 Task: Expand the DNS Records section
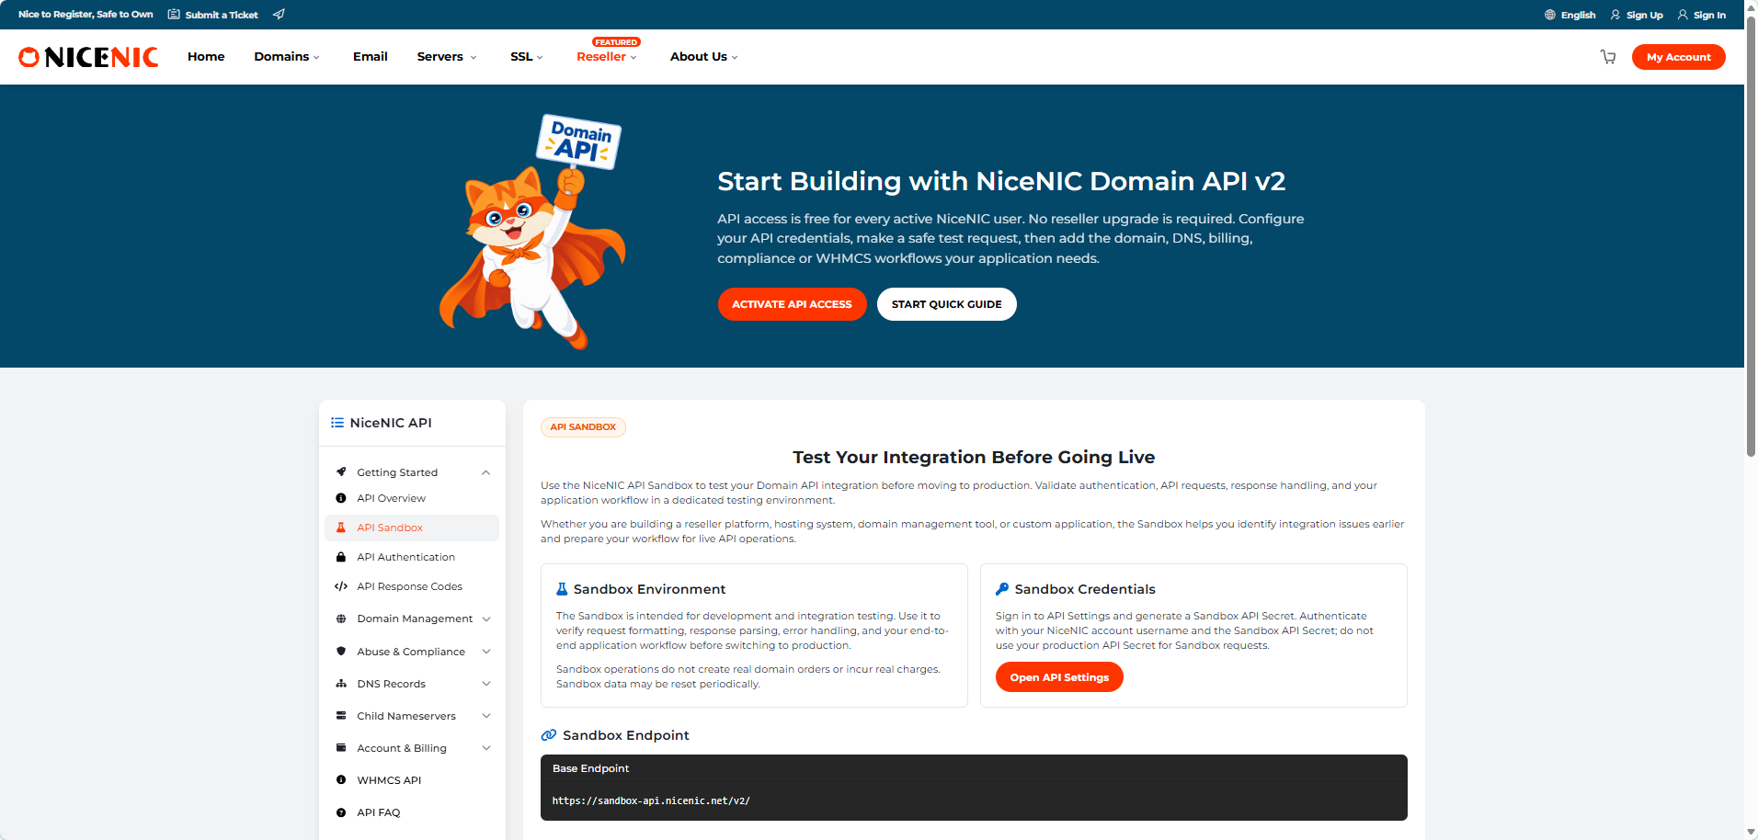486,684
